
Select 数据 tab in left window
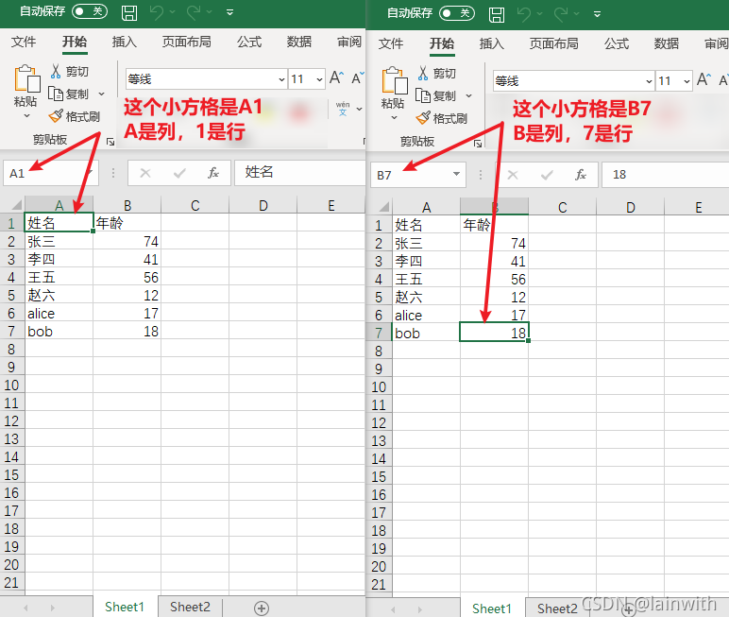pyautogui.click(x=299, y=42)
